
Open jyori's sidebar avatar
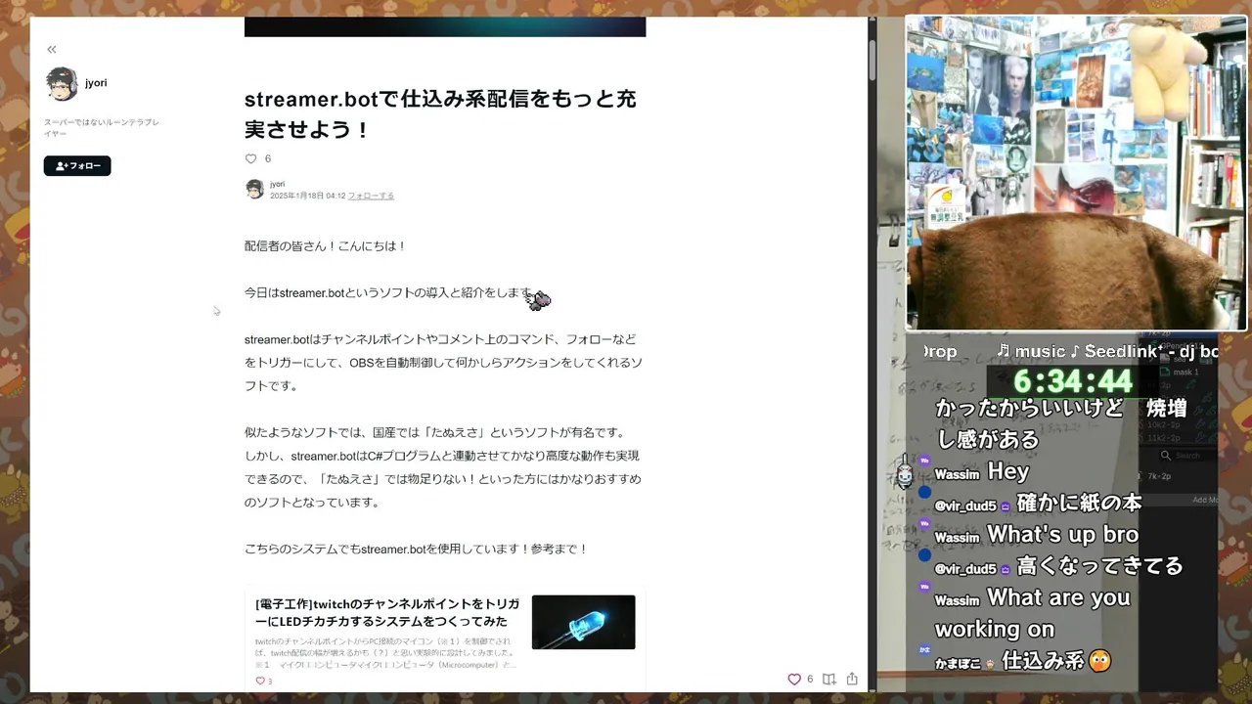[62, 84]
